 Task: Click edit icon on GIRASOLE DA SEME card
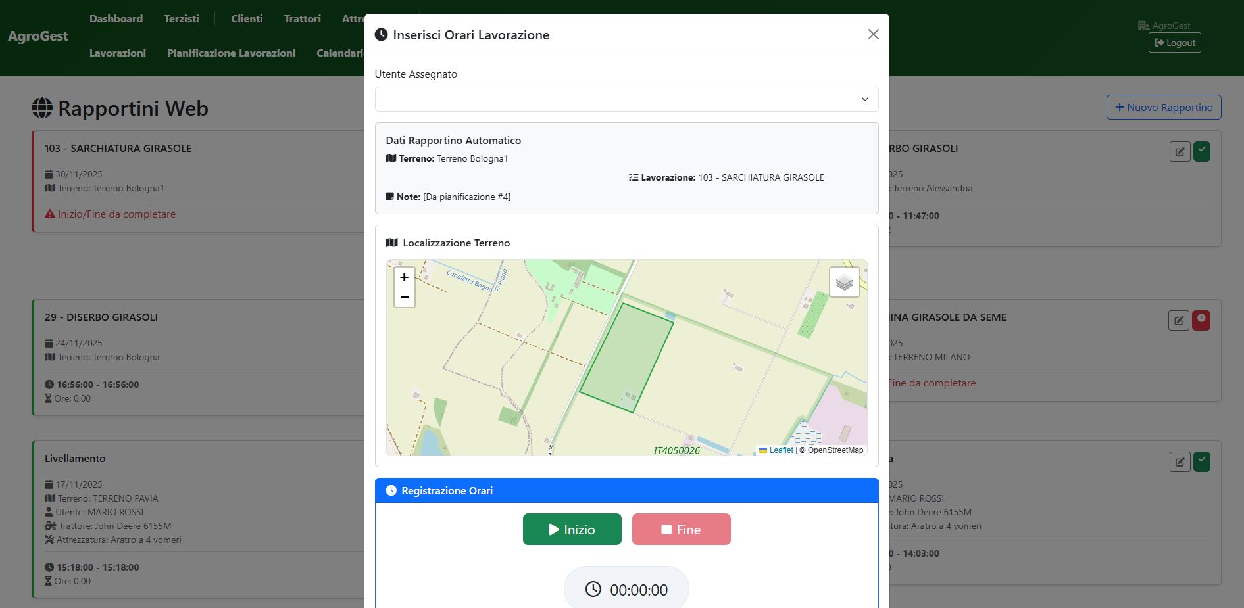1178,321
